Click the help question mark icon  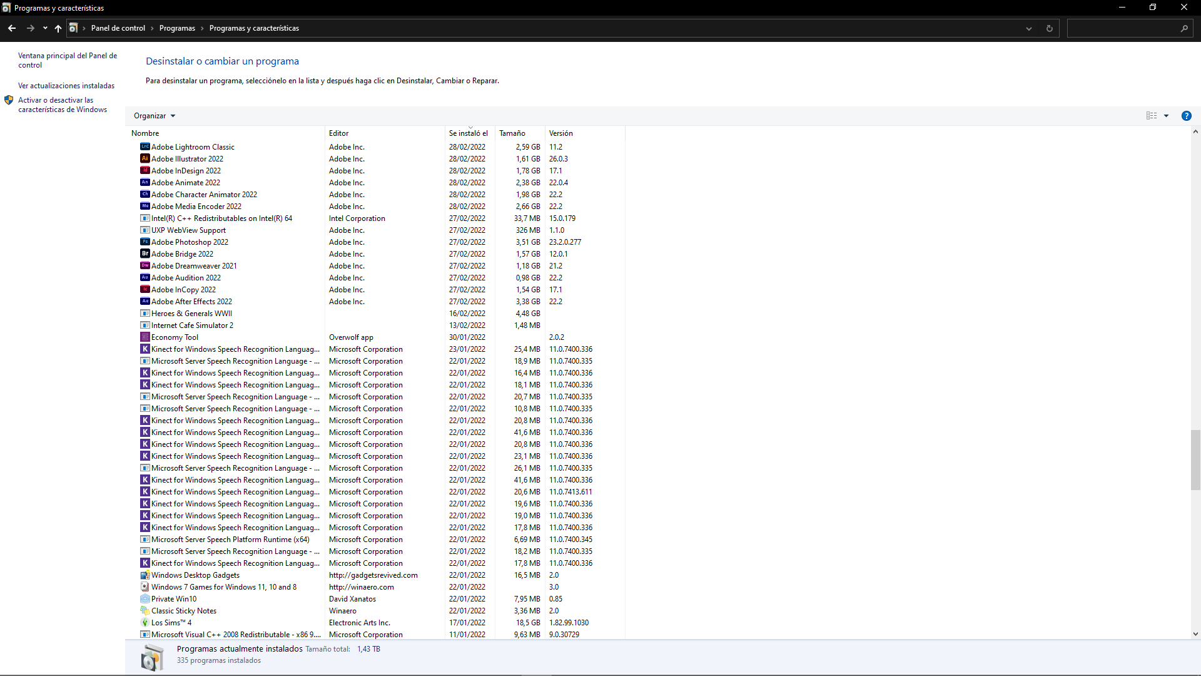(x=1186, y=116)
